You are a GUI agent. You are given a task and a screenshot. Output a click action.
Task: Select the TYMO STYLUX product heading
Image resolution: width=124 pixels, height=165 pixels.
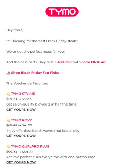(x=23, y=94)
